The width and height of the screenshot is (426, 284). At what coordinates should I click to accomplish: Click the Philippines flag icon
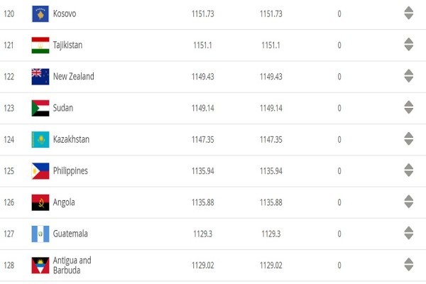coord(40,171)
